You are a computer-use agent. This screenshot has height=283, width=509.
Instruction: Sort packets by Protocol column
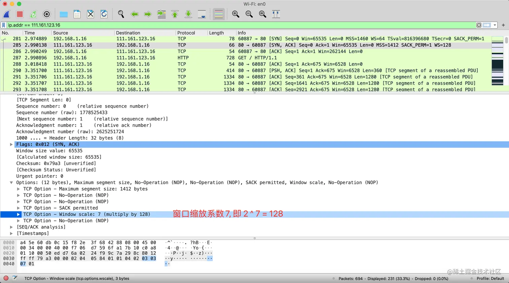pos(192,33)
